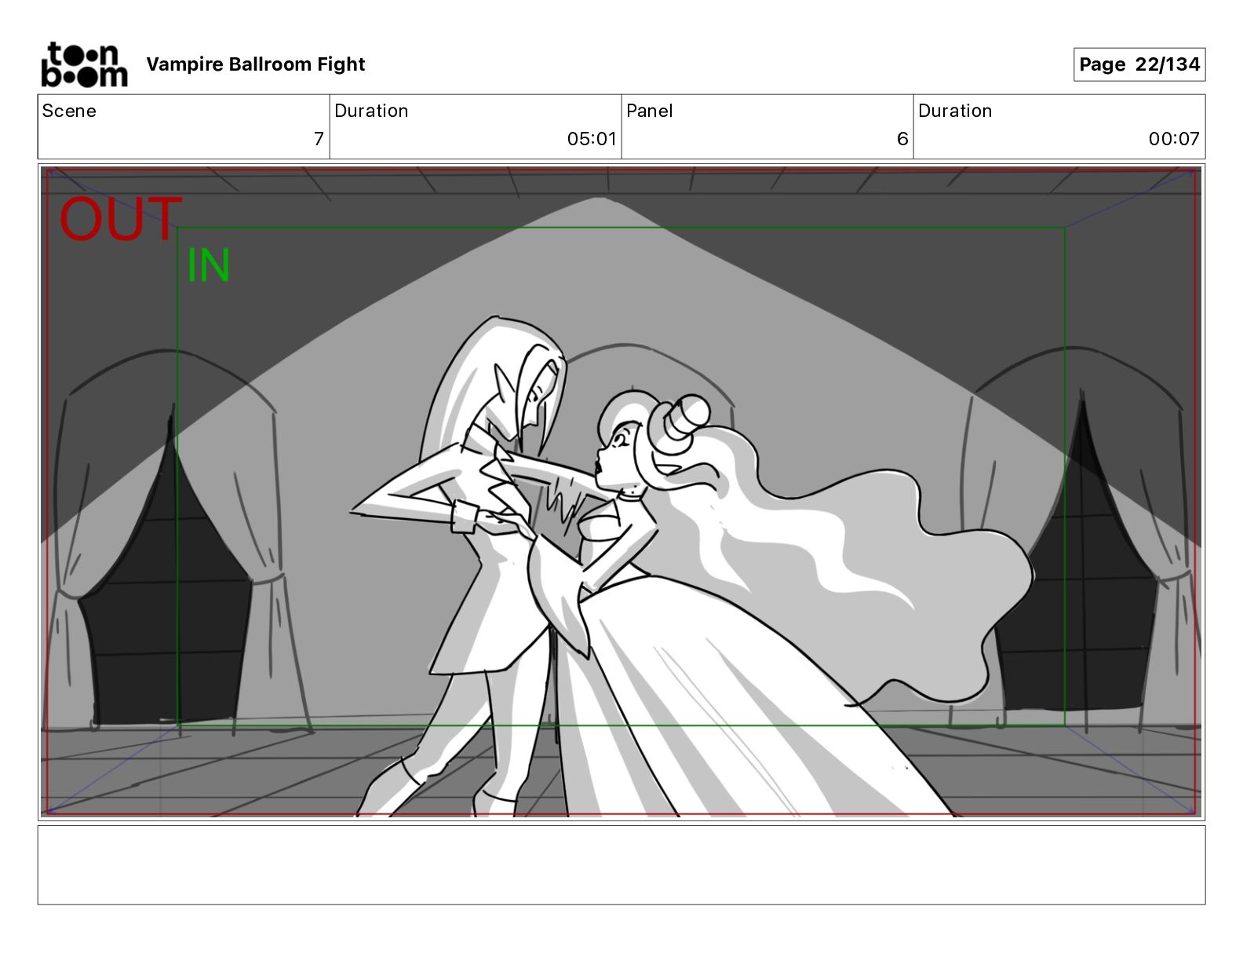Click the red 'OUT' camera frame label
Screen dimensions: 1243x961
click(121, 219)
